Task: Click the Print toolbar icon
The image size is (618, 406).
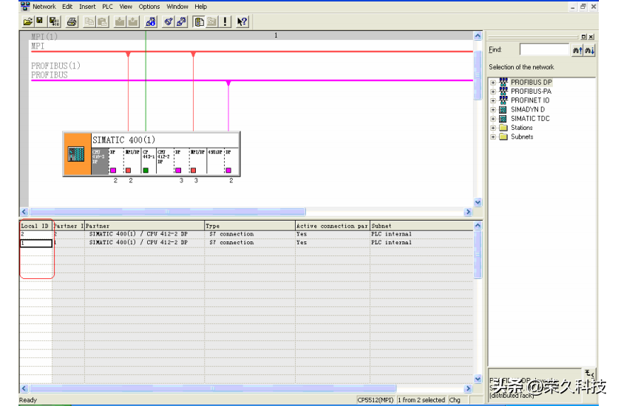Action: click(72, 21)
